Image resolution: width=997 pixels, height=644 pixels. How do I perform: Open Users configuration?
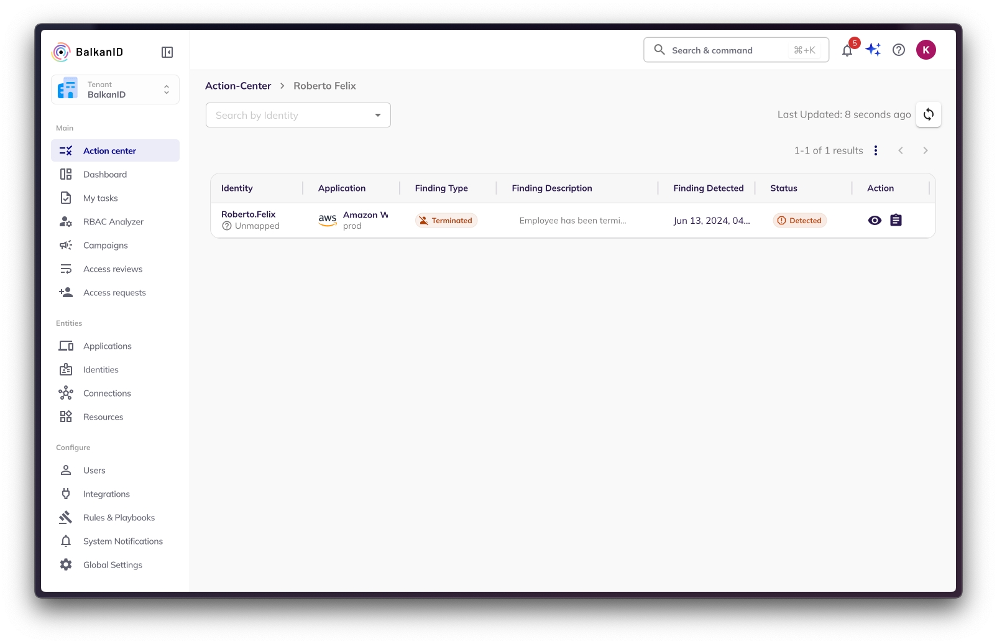[115, 470]
